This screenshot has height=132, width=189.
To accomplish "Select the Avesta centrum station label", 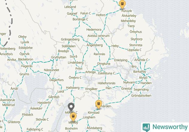I will tap(99, 36).
